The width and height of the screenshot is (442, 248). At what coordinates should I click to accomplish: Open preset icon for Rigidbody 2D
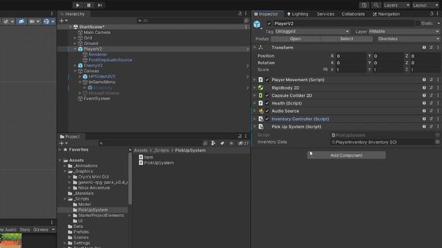tap(431, 87)
